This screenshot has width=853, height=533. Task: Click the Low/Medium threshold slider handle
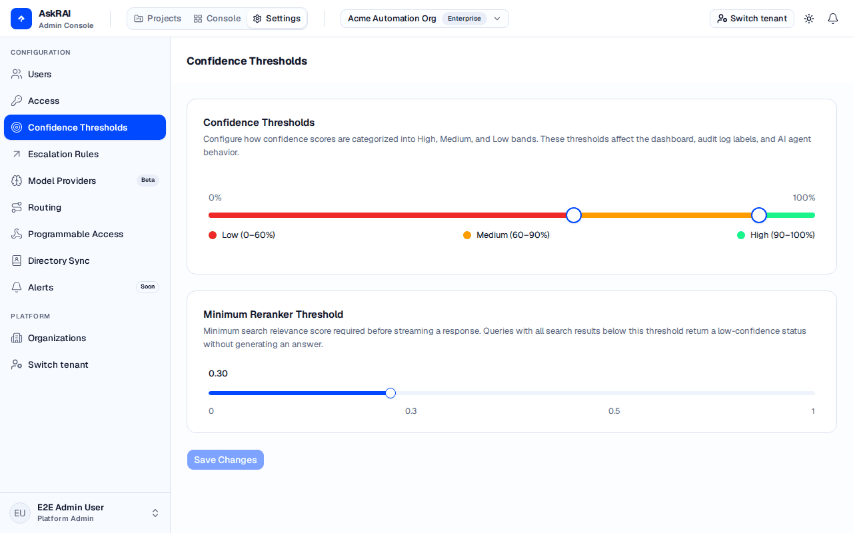tap(574, 215)
